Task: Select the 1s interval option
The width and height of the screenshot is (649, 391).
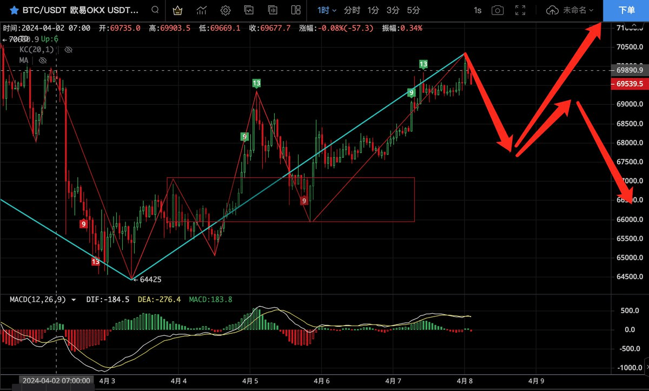Action: [x=478, y=10]
